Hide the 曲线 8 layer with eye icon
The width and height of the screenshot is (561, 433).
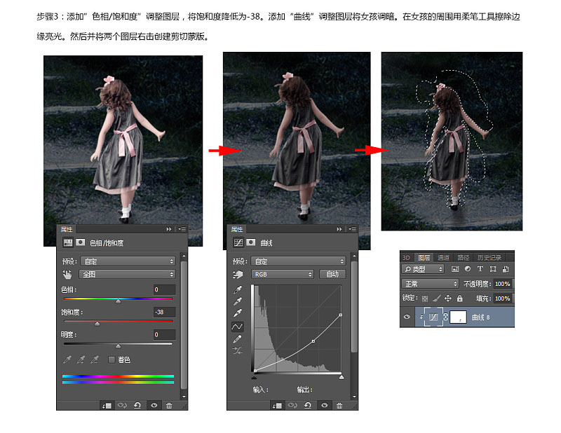pos(407,317)
